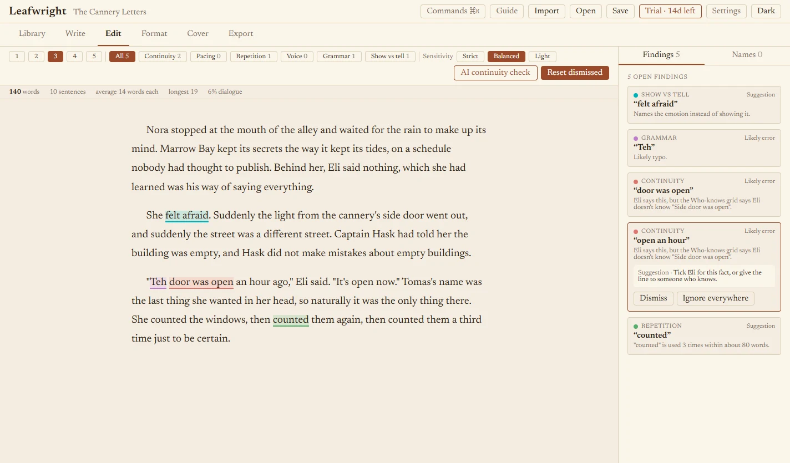Select chapter 4 button

[x=74, y=56]
